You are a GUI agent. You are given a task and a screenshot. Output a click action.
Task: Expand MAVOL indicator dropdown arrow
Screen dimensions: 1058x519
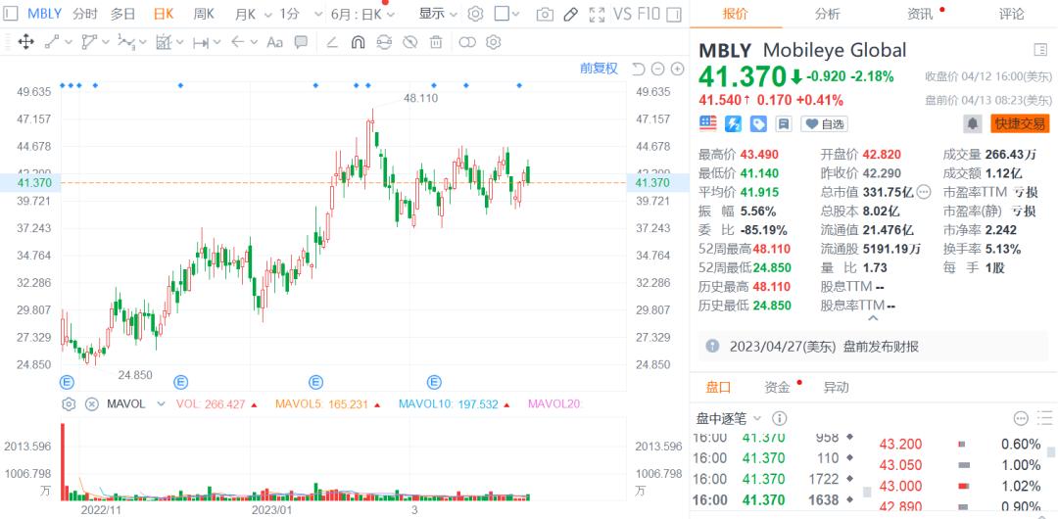click(x=161, y=404)
